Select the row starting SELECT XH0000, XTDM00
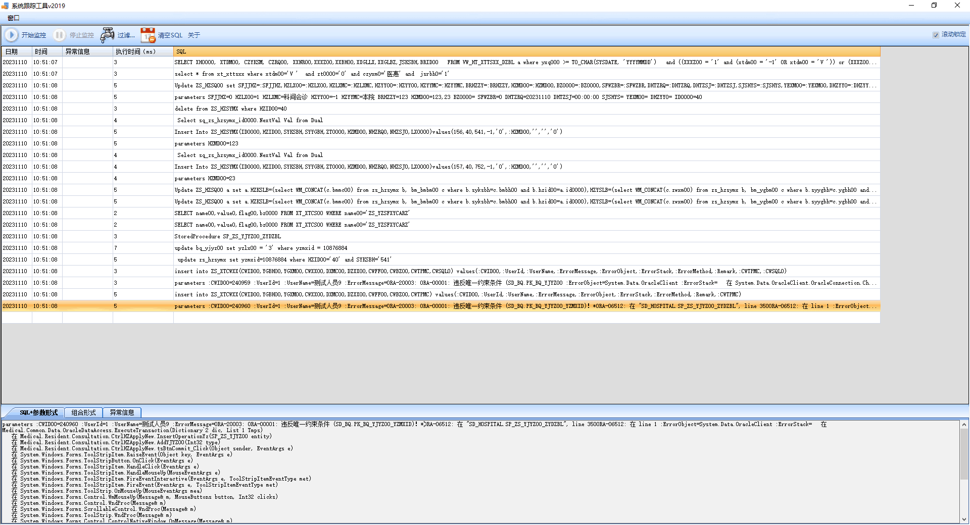The height and width of the screenshot is (525, 970). point(441,62)
